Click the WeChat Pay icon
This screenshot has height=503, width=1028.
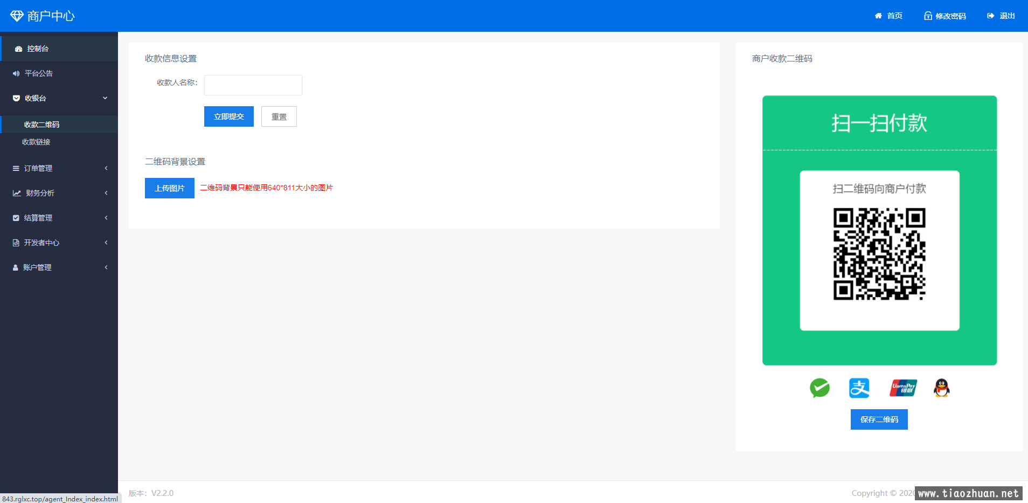click(x=819, y=388)
